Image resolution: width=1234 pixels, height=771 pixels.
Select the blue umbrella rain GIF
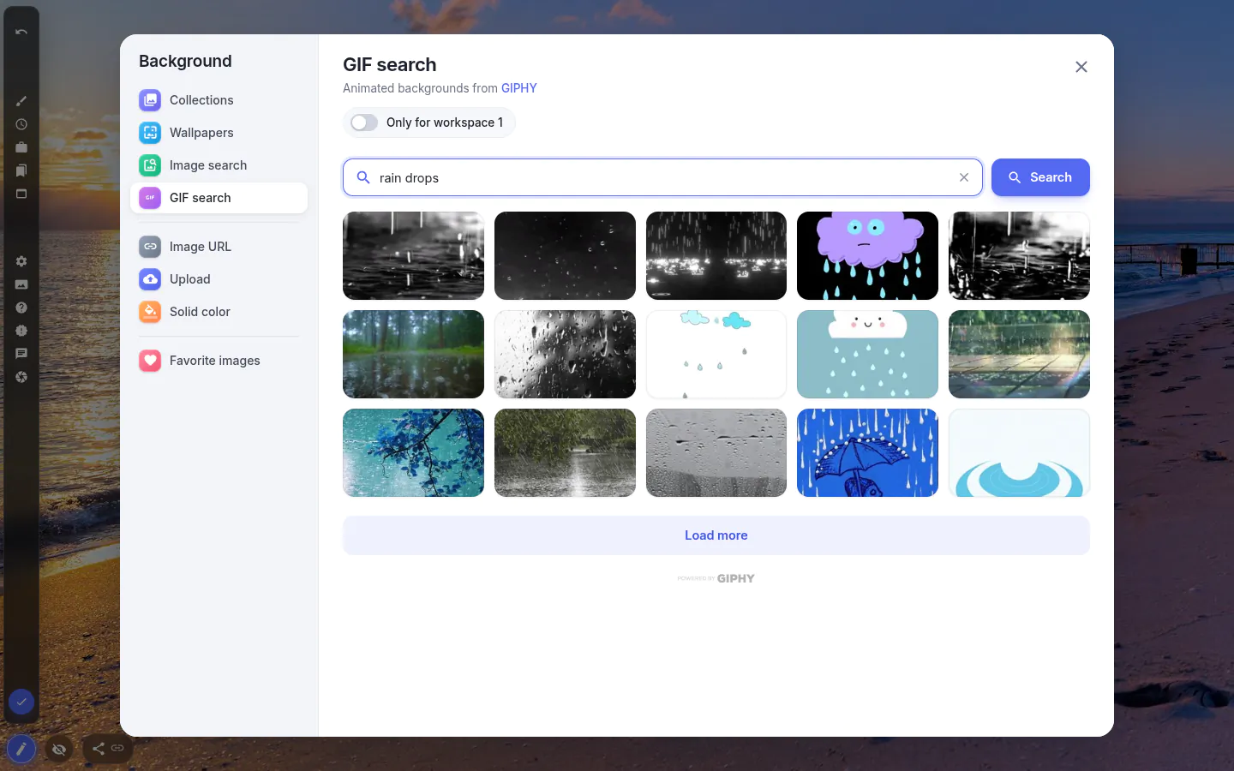(x=867, y=452)
